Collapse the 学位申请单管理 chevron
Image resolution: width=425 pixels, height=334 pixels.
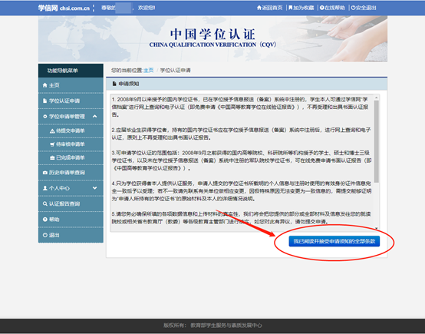pos(94,117)
